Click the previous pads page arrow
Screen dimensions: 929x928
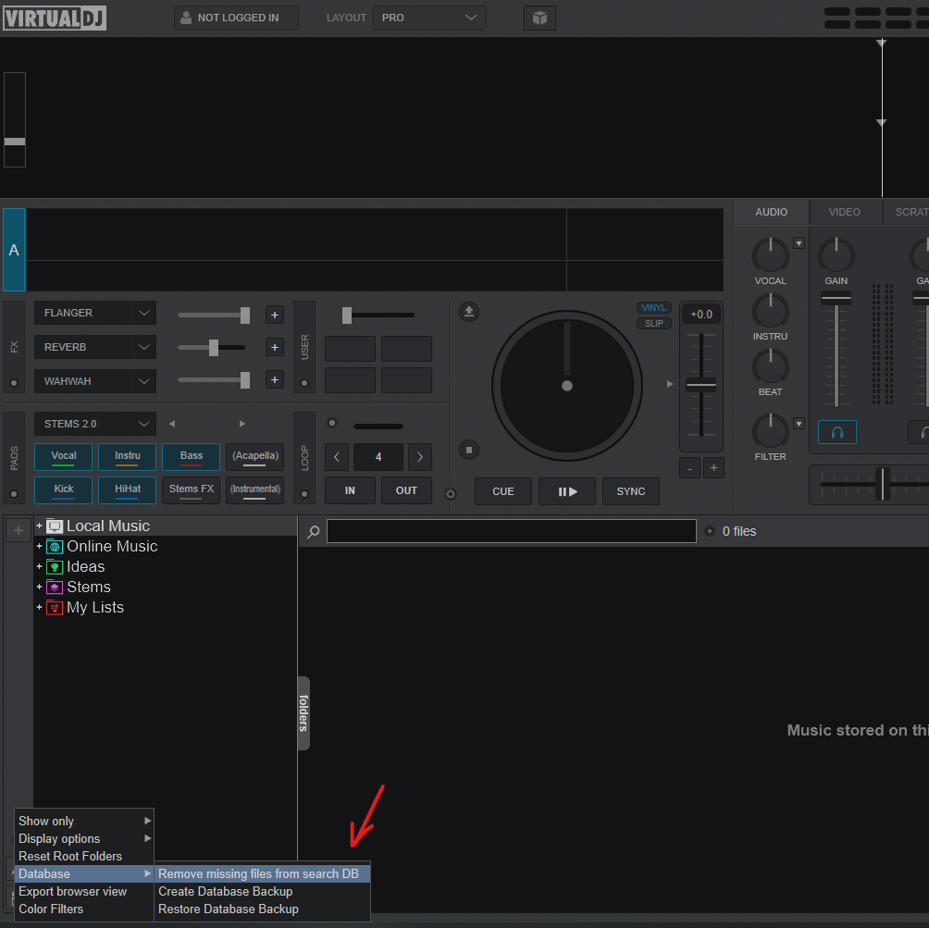172,424
